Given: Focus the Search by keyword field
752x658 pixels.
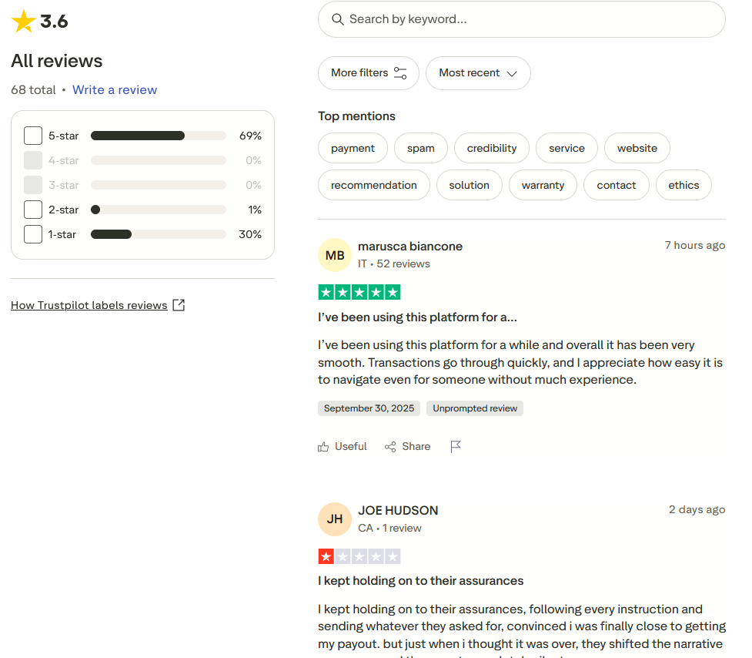Looking at the screenshot, I should [531, 19].
